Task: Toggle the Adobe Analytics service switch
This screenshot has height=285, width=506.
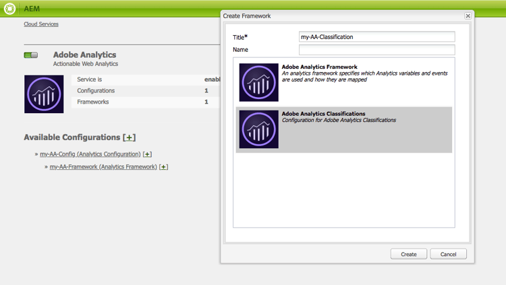Action: pyautogui.click(x=30, y=55)
